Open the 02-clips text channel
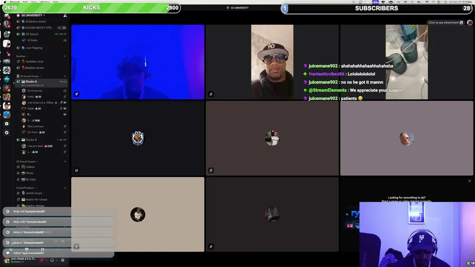475x267 pixels. click(41, 179)
